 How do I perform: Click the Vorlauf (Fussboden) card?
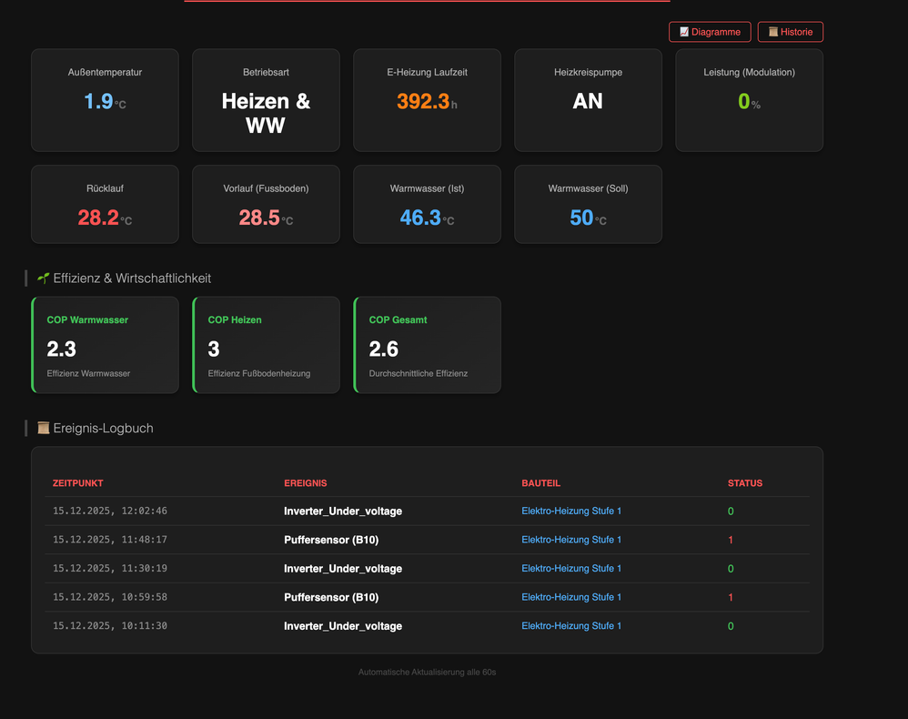(266, 205)
